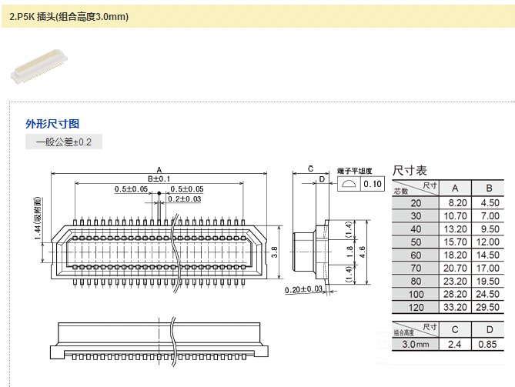This screenshot has height=387, width=515.
Task: Click the 外形尺寸图 heading
Action: [x=52, y=124]
